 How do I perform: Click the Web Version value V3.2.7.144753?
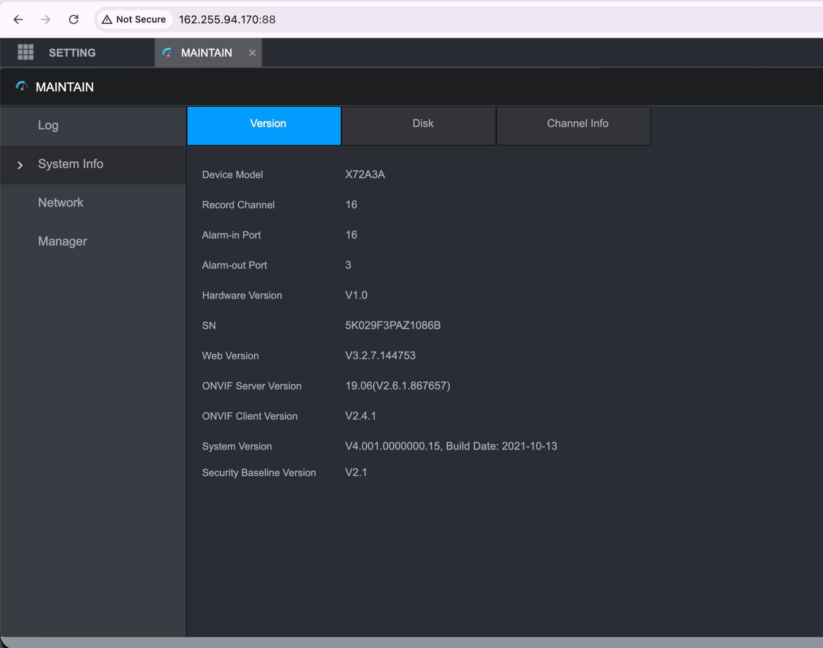click(x=381, y=355)
